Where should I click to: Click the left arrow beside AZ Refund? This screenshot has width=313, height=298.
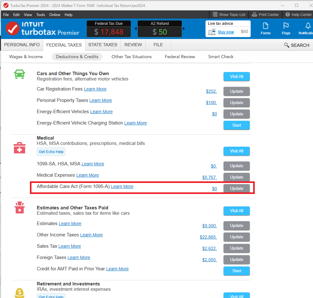coord(136,29)
